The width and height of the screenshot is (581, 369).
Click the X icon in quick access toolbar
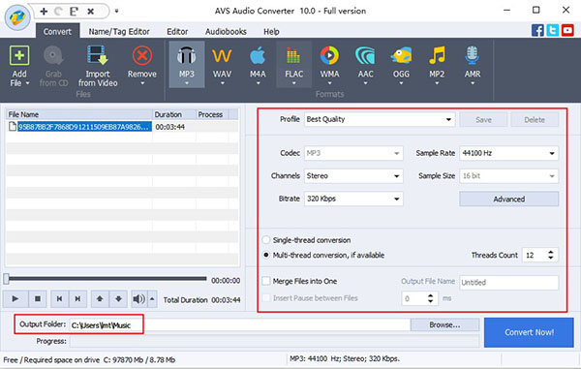pos(90,12)
